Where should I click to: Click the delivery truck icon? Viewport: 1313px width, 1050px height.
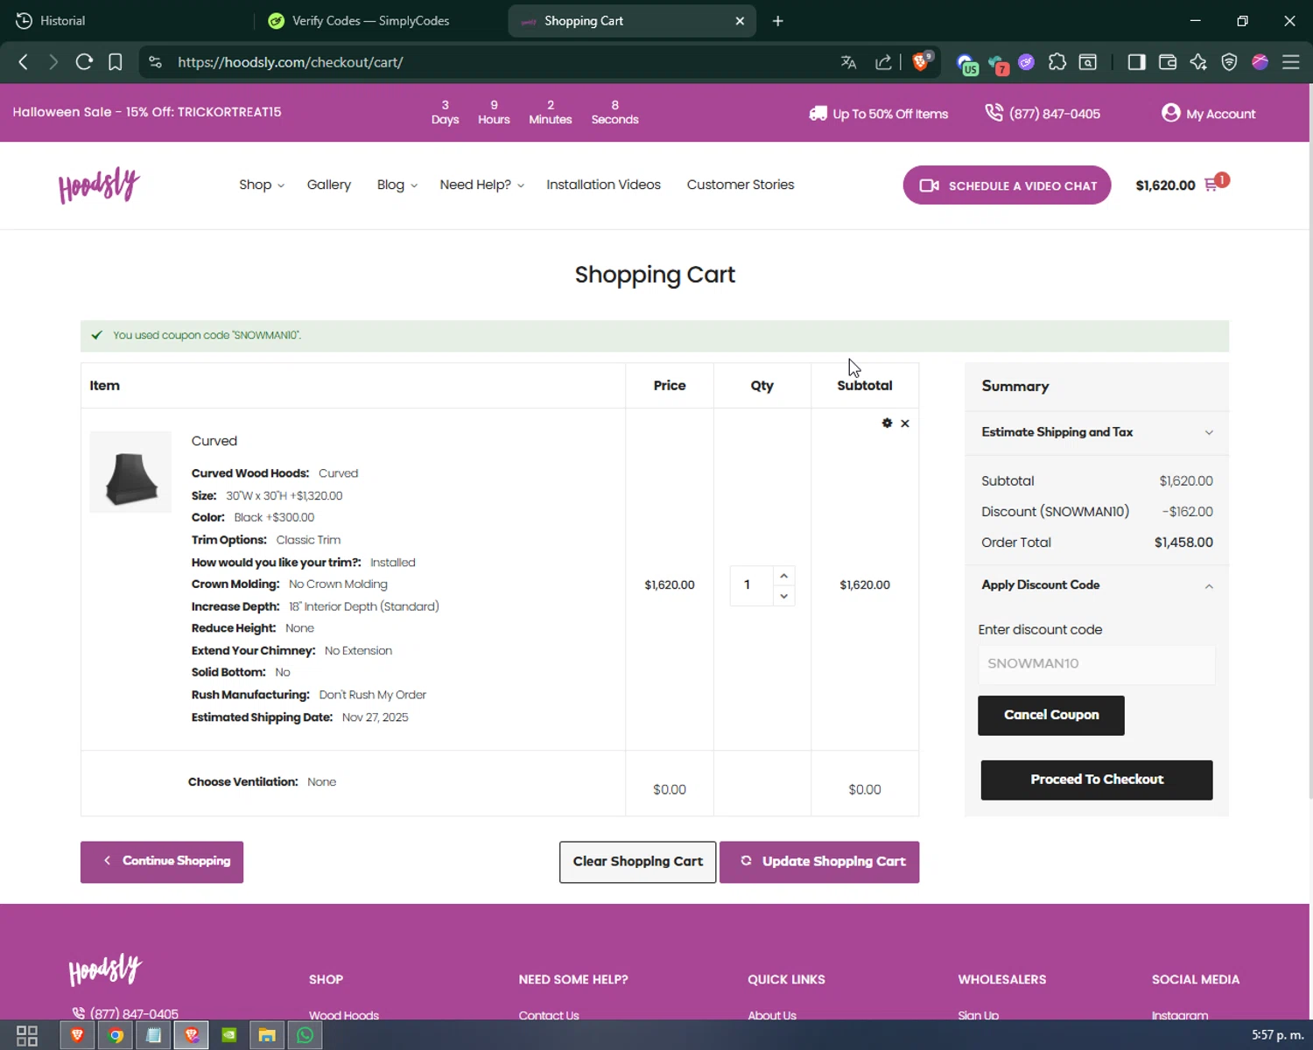pos(818,113)
